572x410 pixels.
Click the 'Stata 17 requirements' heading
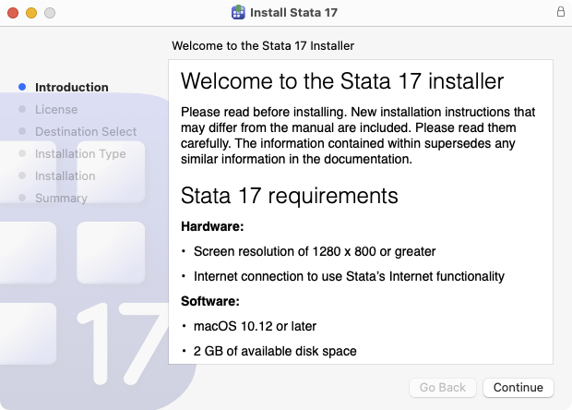tap(289, 196)
